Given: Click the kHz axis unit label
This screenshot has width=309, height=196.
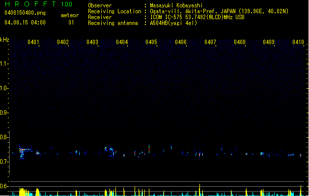Looking at the screenshot, I should [4, 40].
